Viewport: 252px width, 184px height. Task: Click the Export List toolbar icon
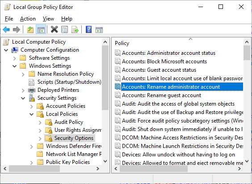point(75,30)
